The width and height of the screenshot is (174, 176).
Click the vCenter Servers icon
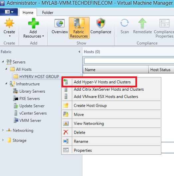pyautogui.click(x=16, y=113)
